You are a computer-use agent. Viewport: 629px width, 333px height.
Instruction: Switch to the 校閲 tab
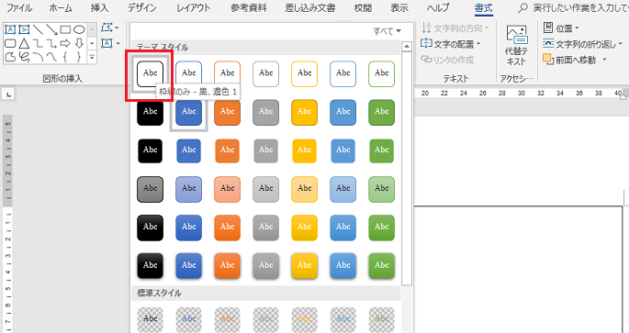tap(363, 8)
